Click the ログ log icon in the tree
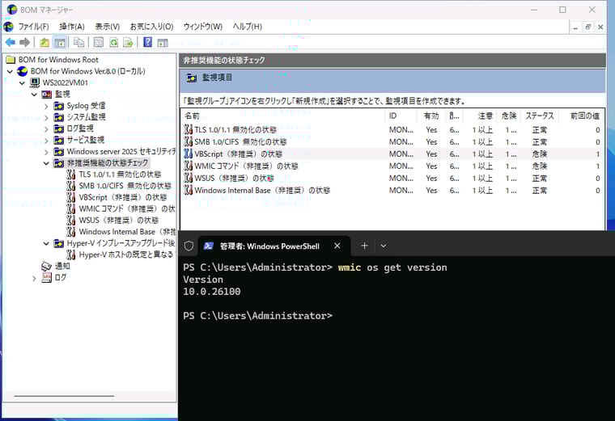The height and width of the screenshot is (421, 615). coord(46,278)
